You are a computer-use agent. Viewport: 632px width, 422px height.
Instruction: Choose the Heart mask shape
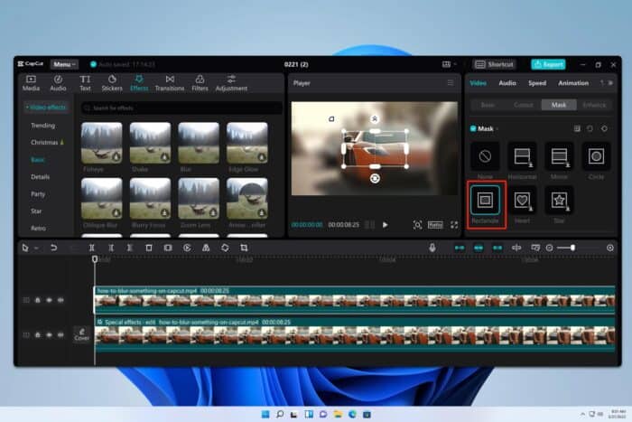[522, 198]
